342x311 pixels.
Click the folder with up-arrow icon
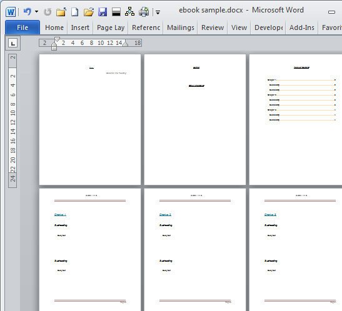click(x=61, y=12)
